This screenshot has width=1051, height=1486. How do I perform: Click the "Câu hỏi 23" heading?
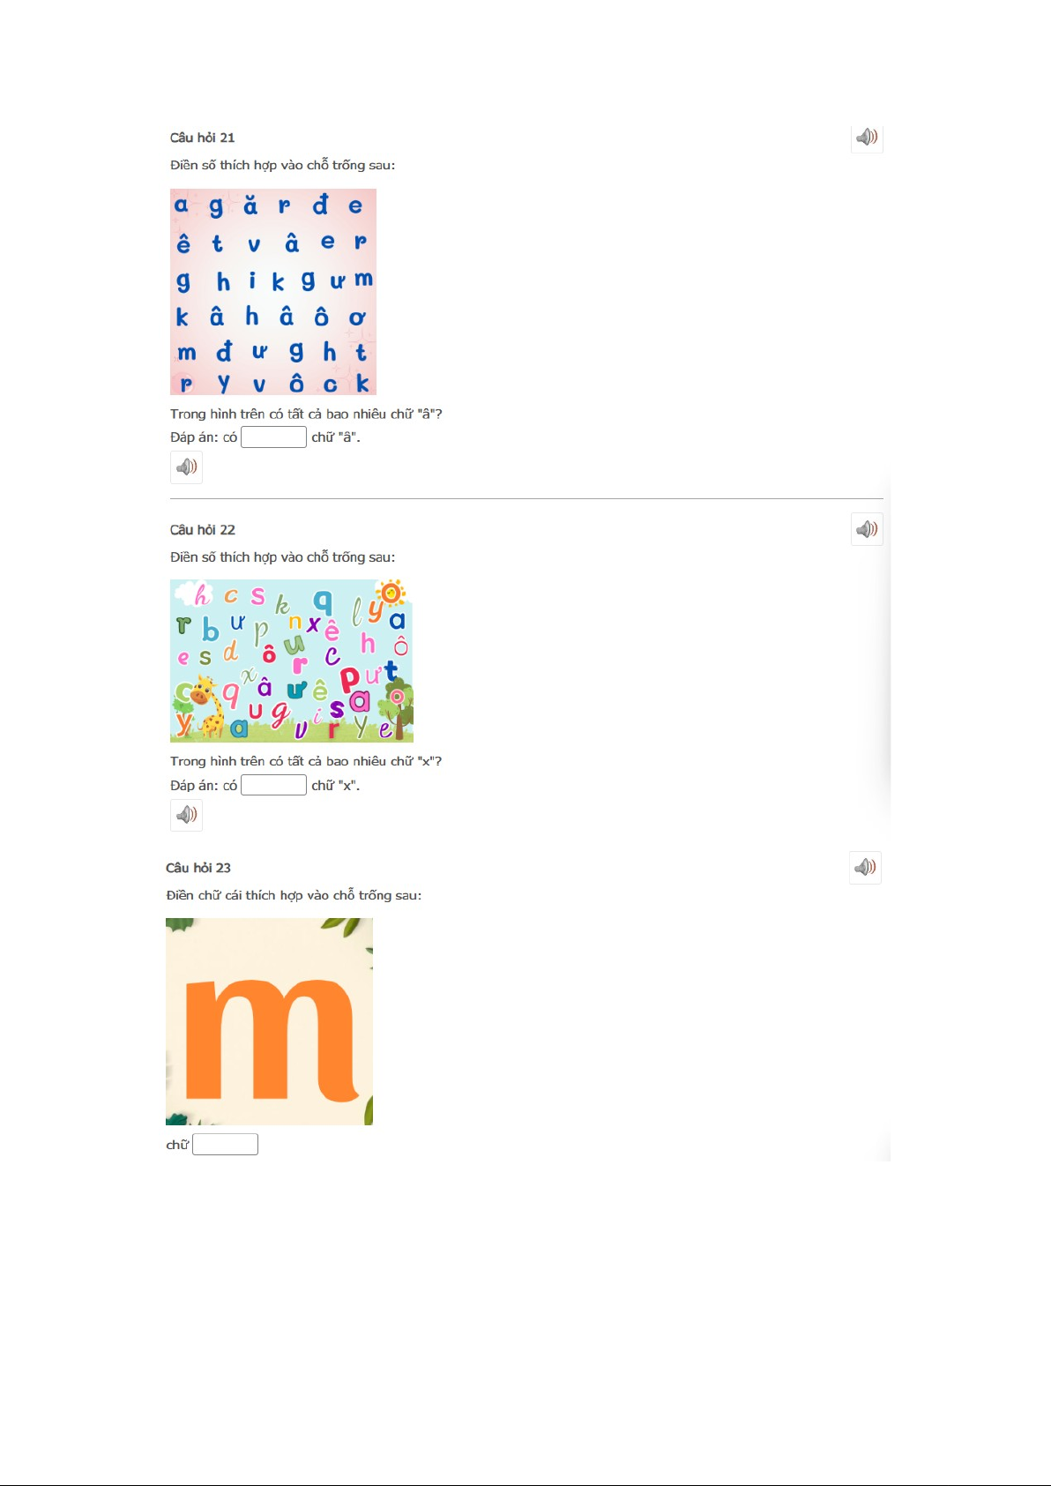(x=198, y=868)
